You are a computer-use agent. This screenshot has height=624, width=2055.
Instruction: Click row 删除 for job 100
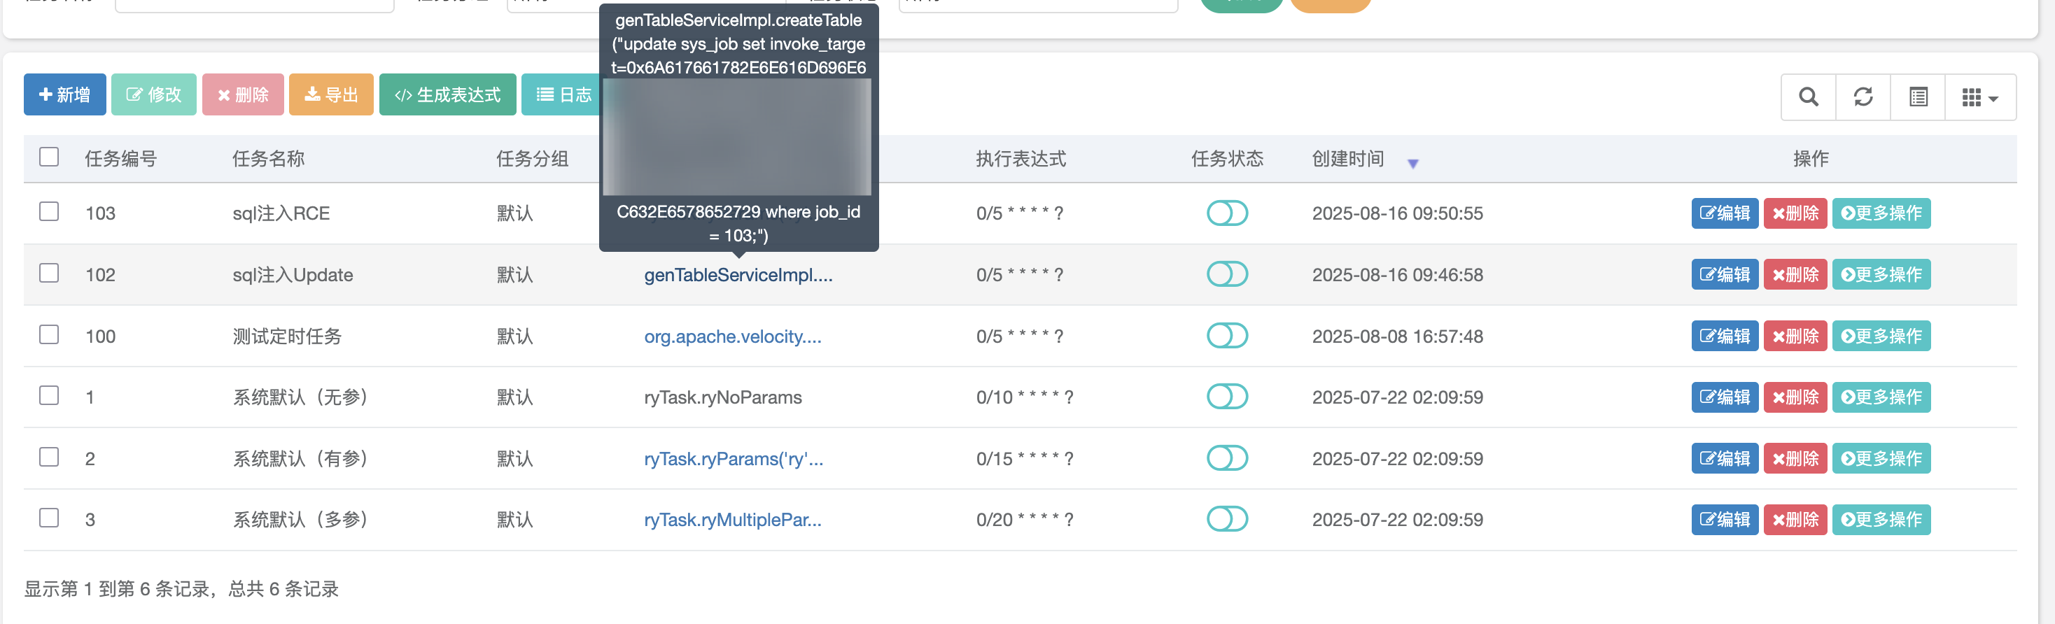1795,336
